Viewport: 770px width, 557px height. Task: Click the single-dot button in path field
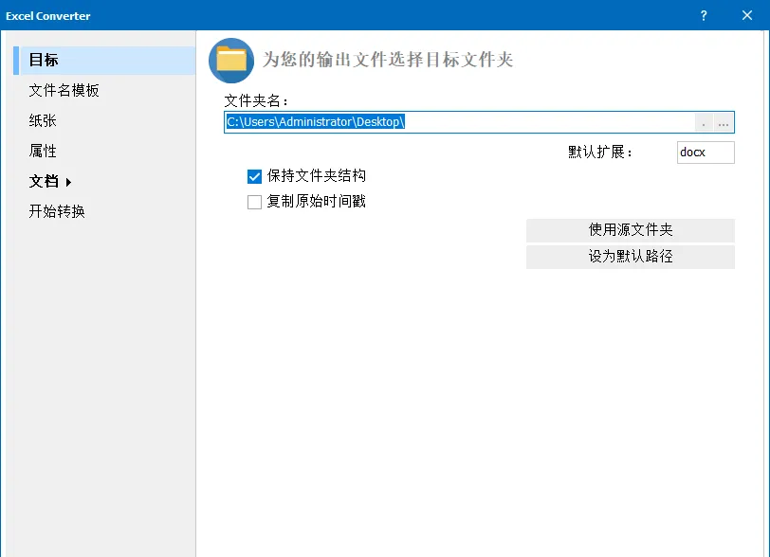704,123
